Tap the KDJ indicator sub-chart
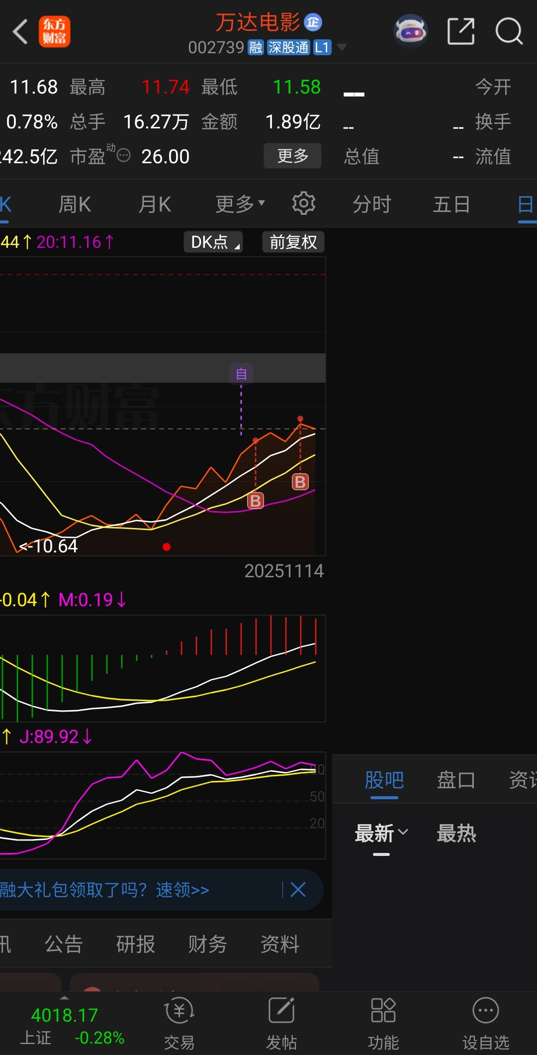Screen dimensions: 537x1055 [163, 805]
